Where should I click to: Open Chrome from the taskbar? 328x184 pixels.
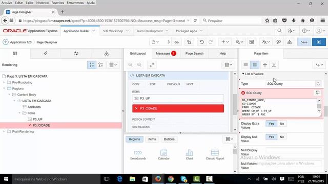pyautogui.click(x=171, y=179)
